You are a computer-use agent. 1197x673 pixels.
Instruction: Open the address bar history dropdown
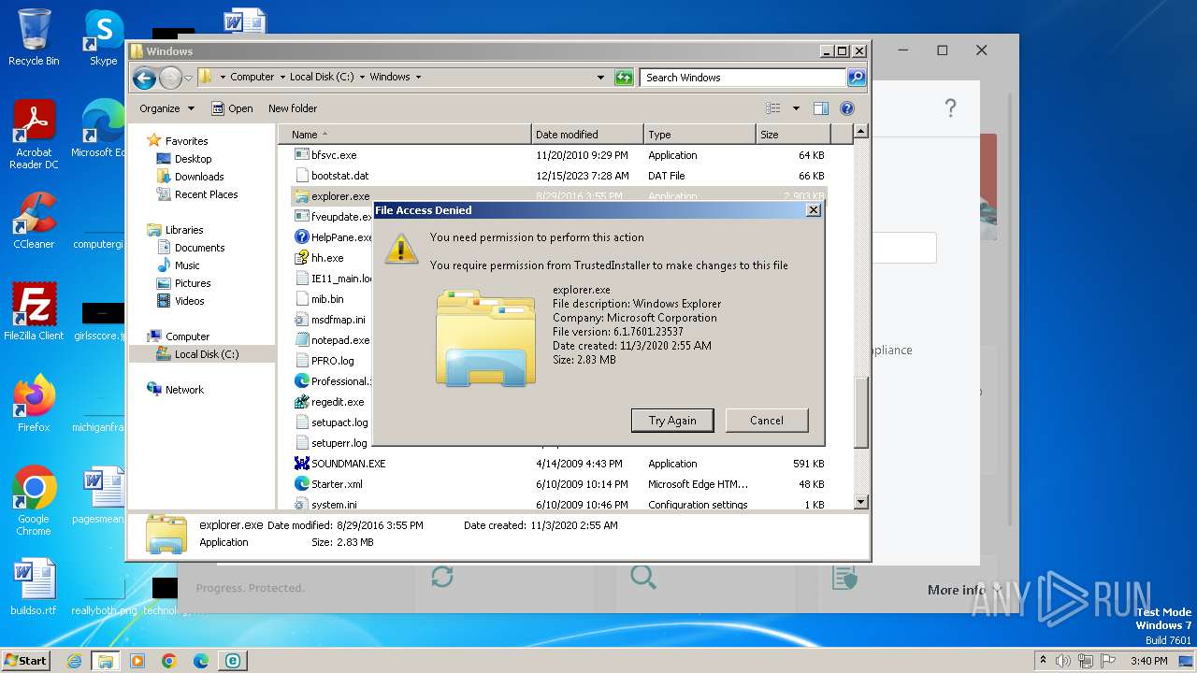tap(600, 78)
